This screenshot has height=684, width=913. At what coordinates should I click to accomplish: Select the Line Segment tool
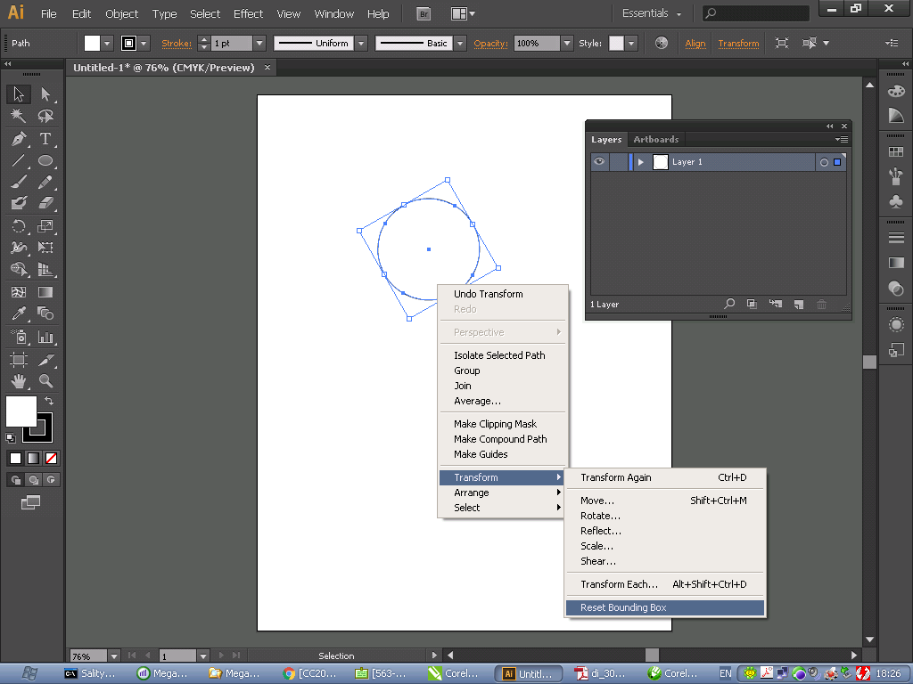click(x=19, y=160)
